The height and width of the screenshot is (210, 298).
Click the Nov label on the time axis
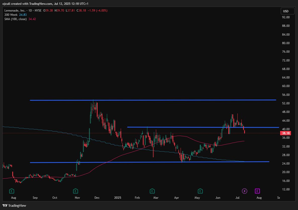point(77,198)
